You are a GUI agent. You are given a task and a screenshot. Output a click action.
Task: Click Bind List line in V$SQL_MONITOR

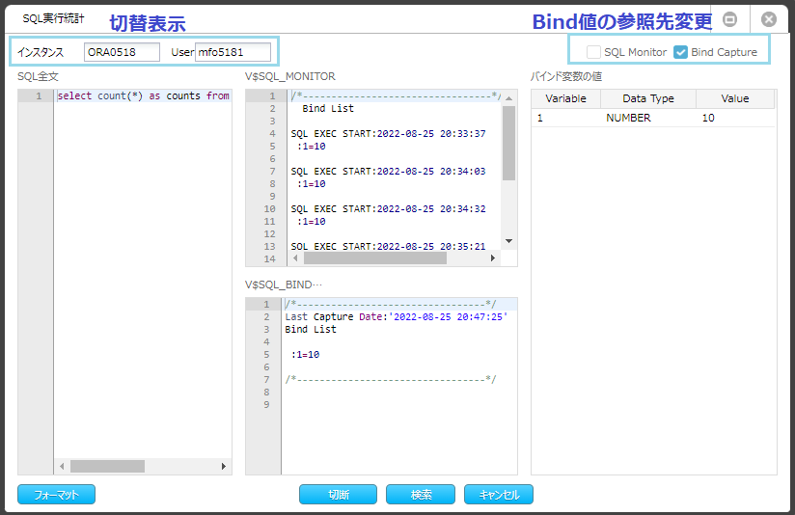(x=328, y=108)
